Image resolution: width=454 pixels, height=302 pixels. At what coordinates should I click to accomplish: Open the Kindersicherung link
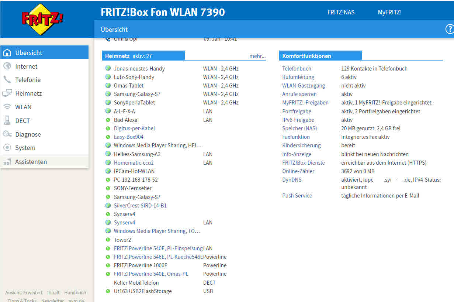(x=301, y=145)
